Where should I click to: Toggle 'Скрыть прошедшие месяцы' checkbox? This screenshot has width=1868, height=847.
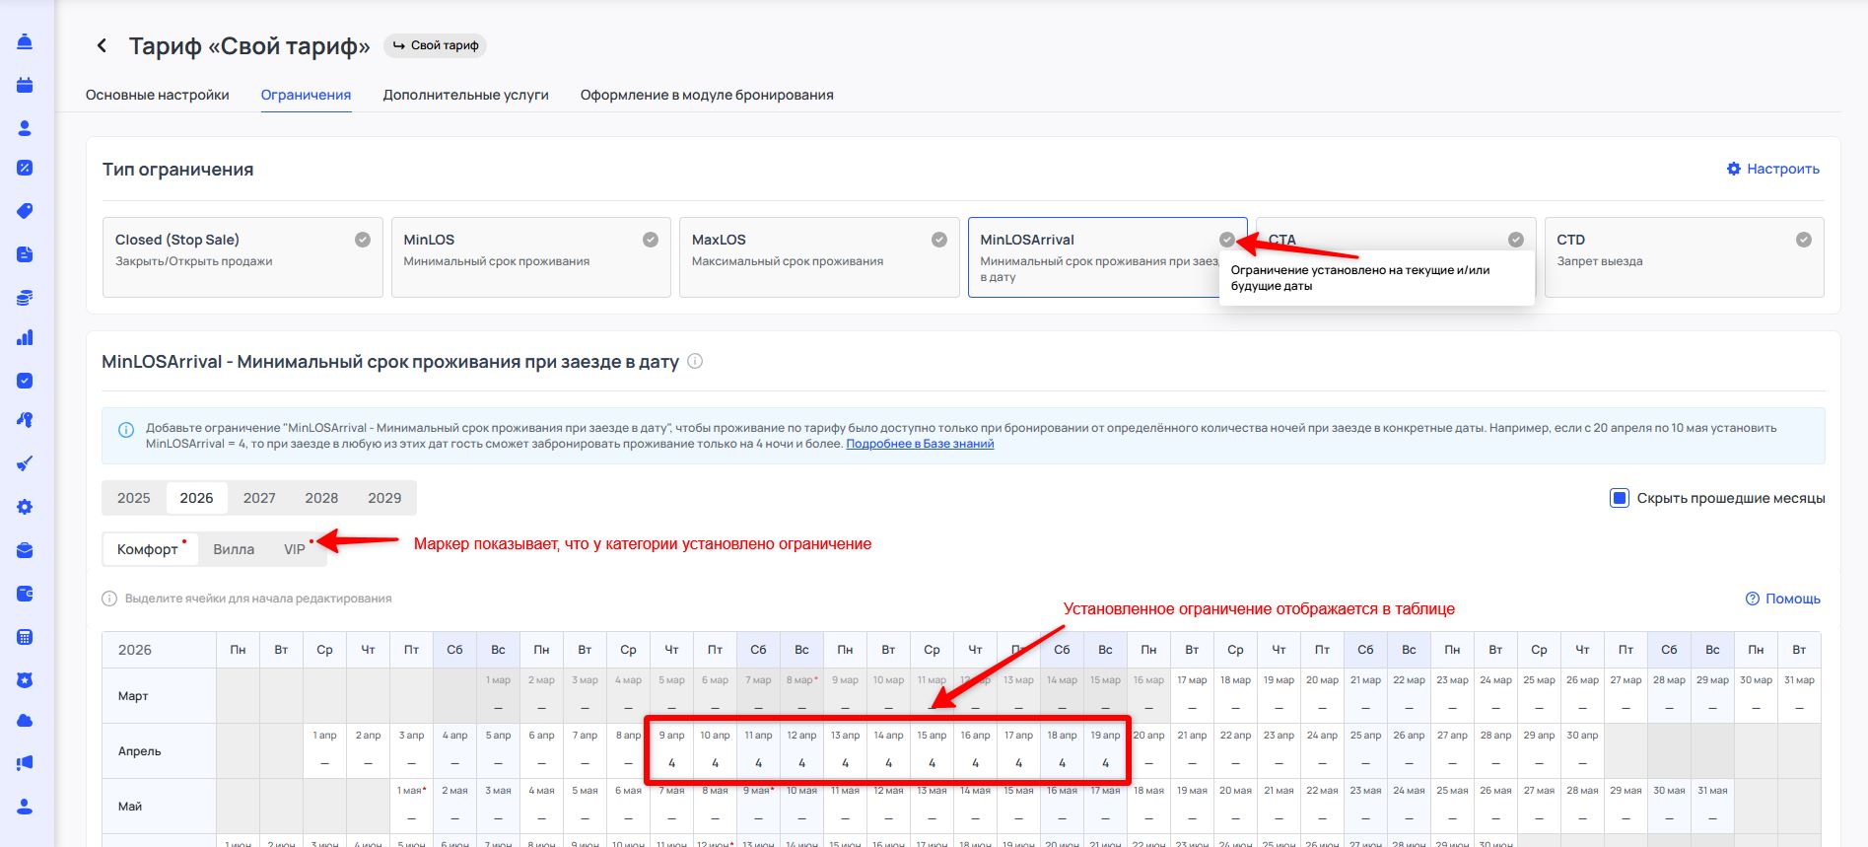(1619, 498)
